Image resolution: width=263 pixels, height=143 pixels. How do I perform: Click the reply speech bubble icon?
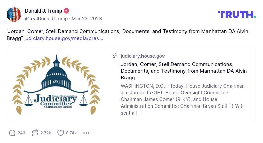tap(12, 133)
